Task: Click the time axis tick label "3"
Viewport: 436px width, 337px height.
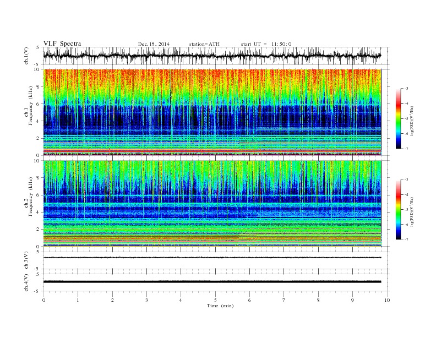Action: click(x=146, y=300)
